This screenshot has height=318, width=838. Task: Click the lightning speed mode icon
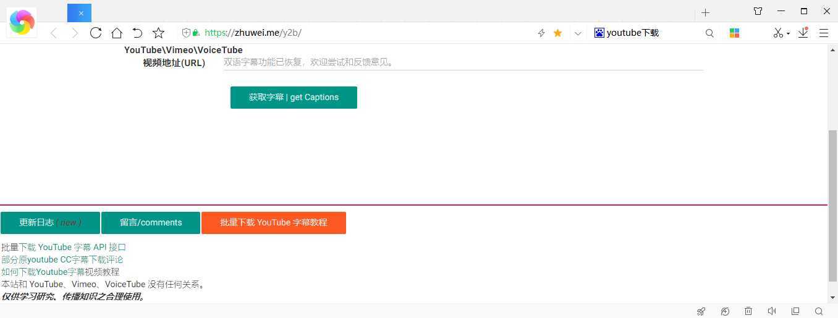tap(541, 33)
